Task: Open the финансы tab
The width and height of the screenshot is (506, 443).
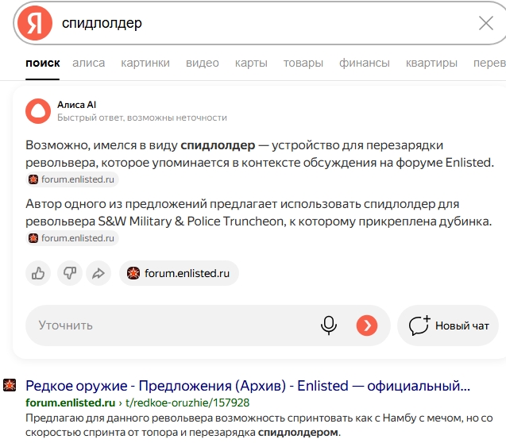Action: pos(365,63)
